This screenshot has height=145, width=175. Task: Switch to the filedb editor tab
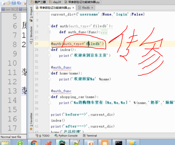86,8
